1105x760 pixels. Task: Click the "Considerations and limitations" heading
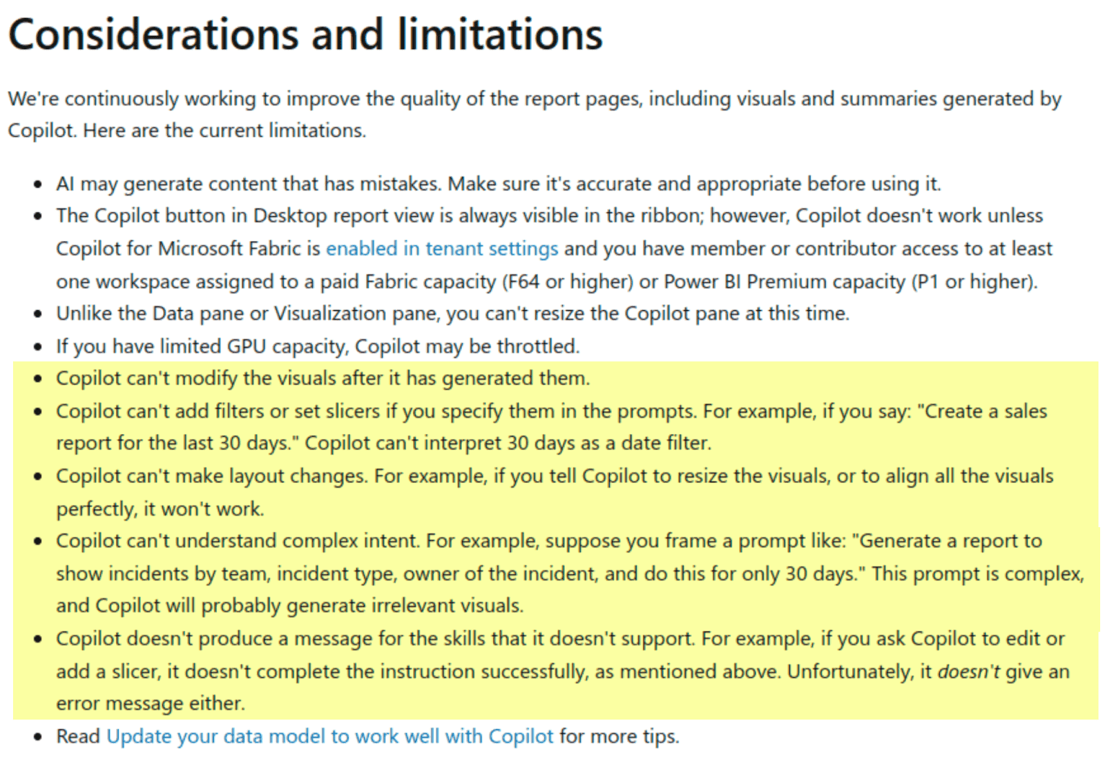305,35
